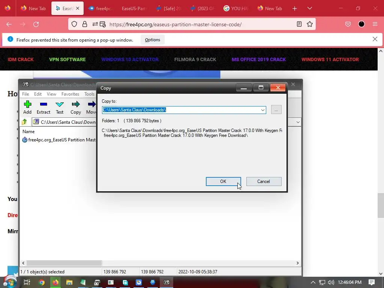
Task: Open the browse folder ellipsis button
Action: click(x=276, y=110)
